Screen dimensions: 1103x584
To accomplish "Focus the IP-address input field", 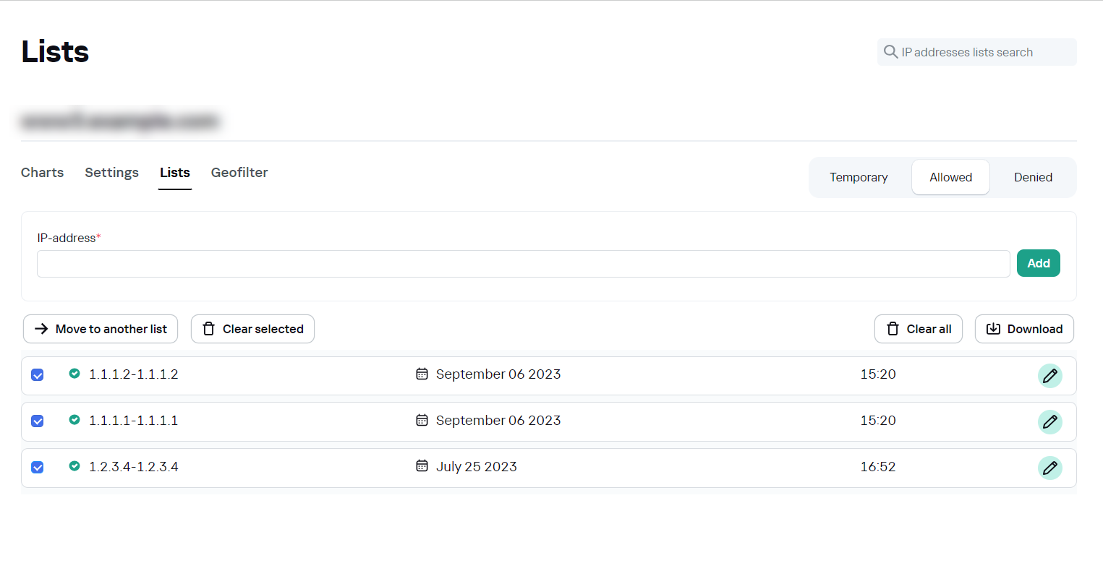I will [523, 264].
